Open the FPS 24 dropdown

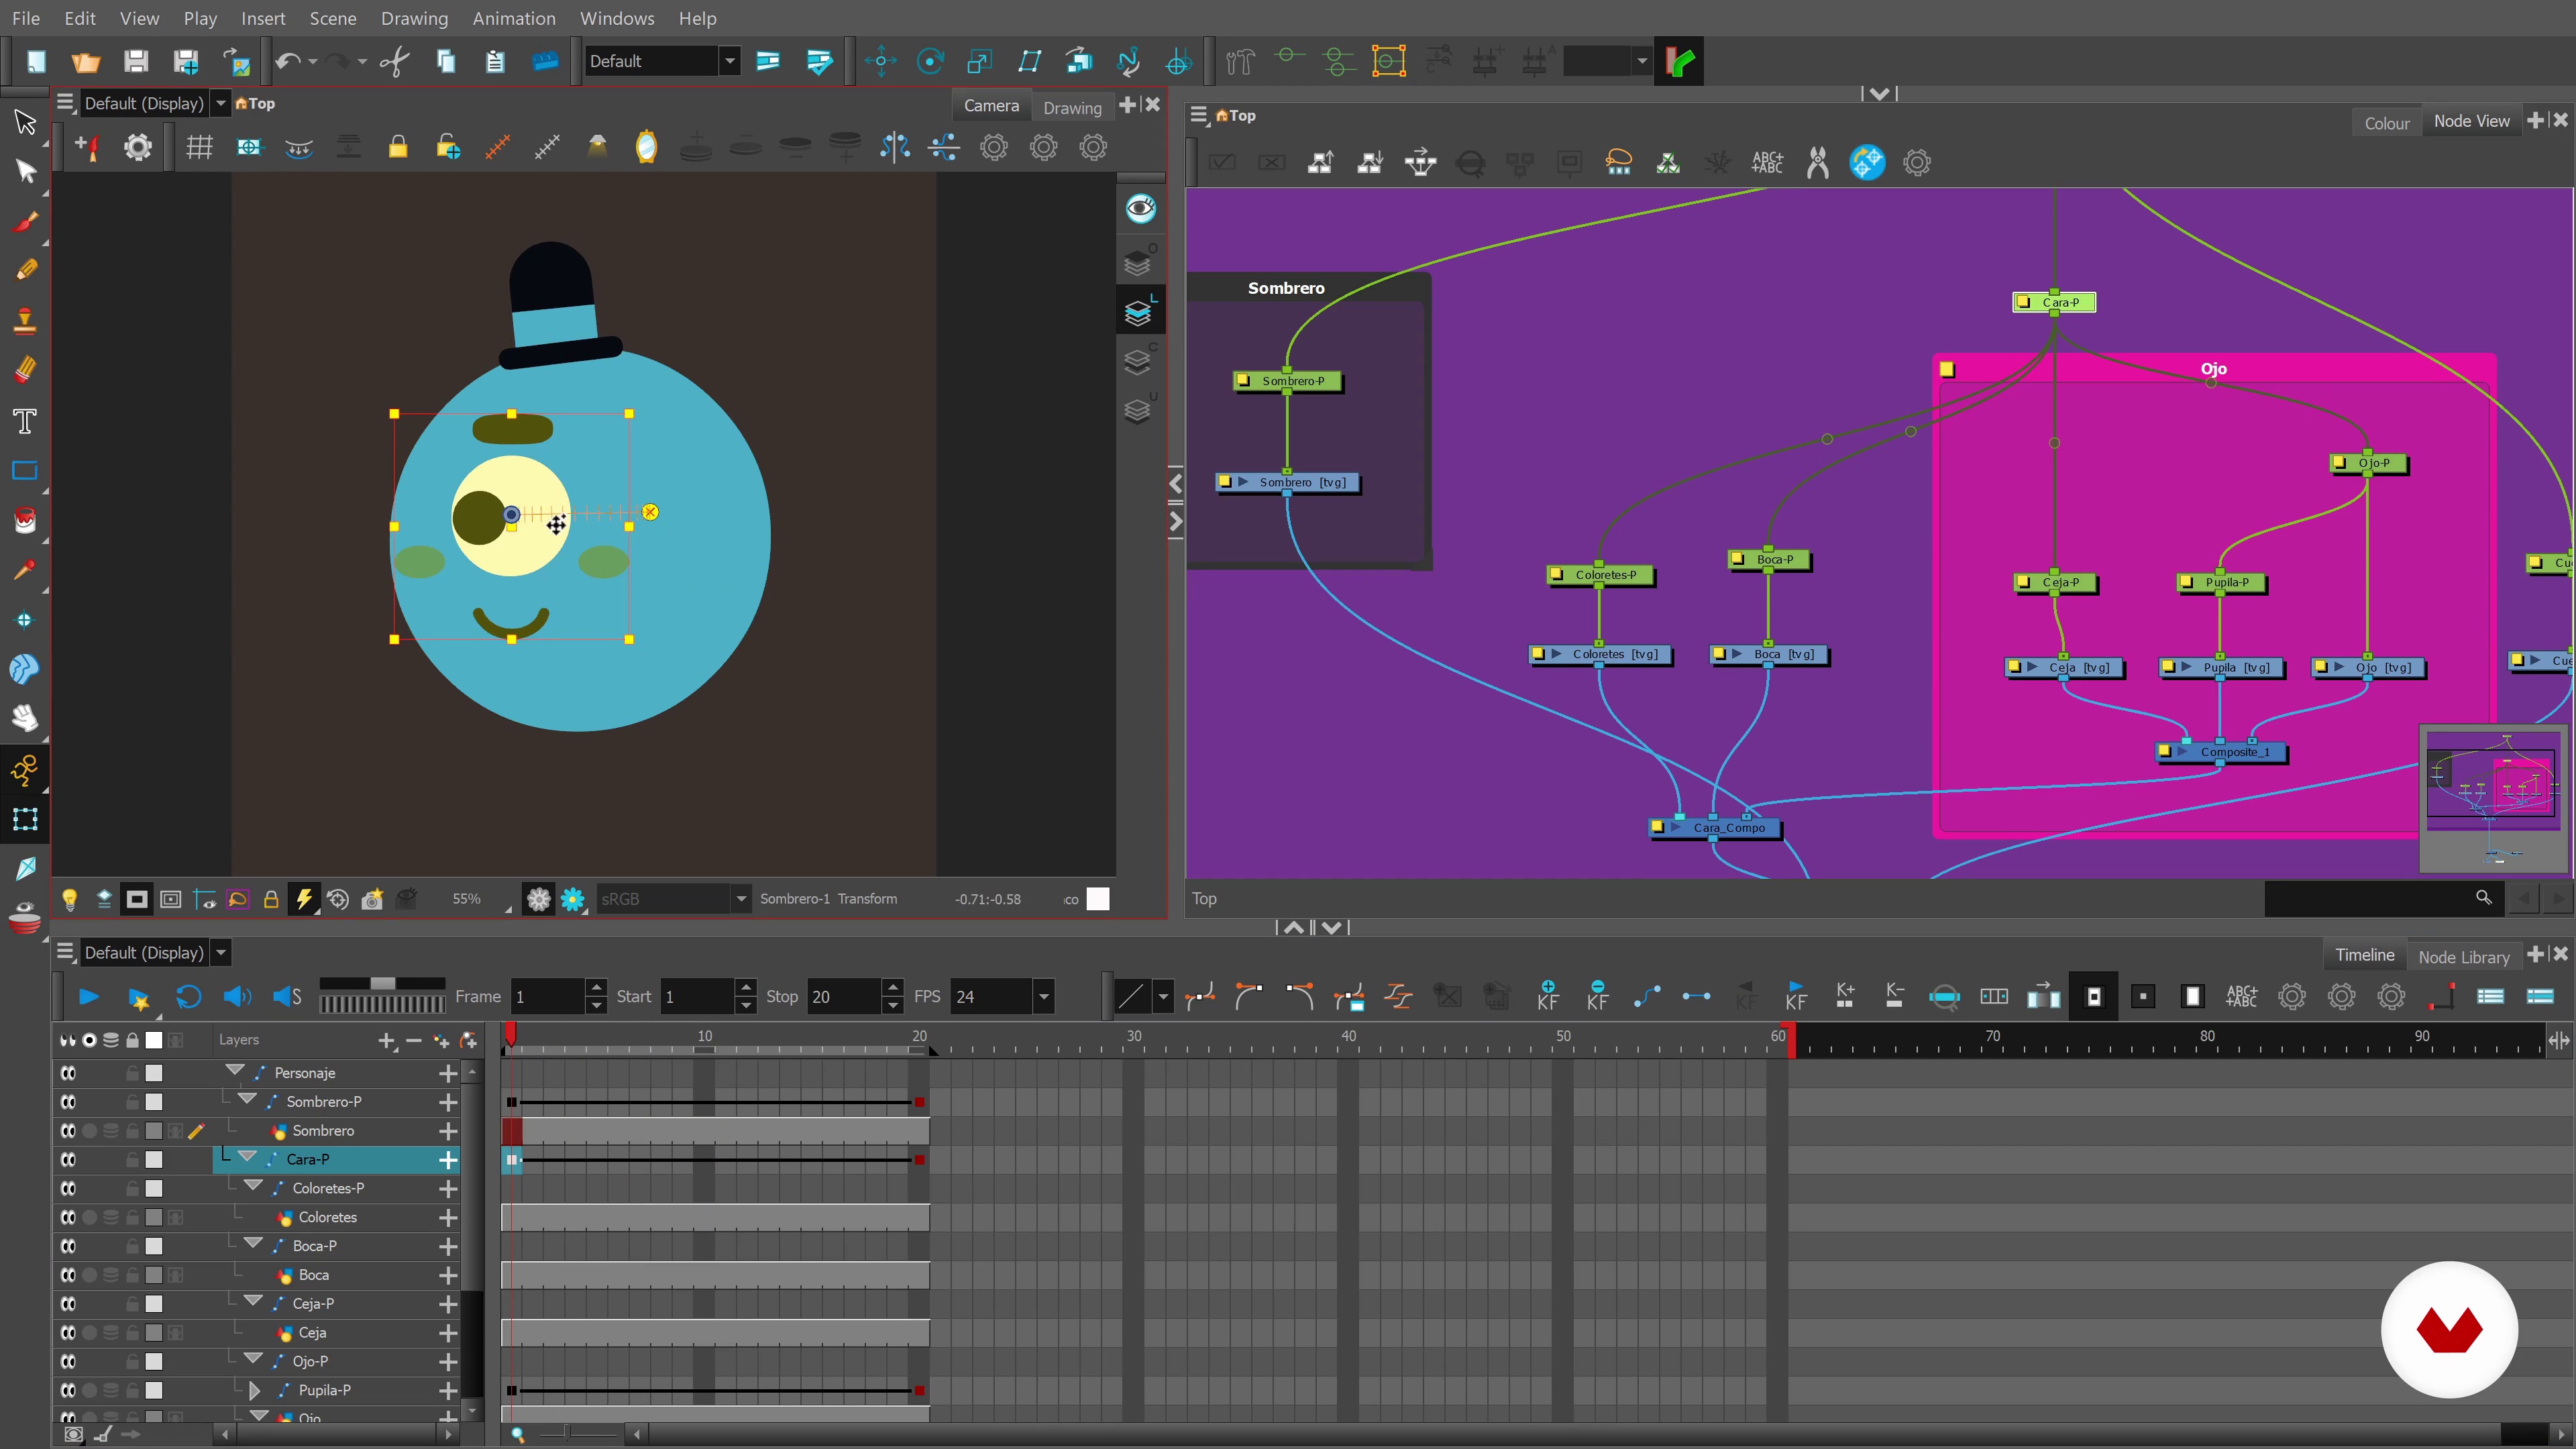[x=1044, y=997]
